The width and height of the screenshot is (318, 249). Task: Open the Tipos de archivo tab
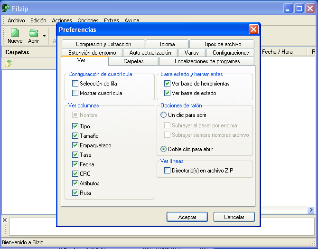[222, 44]
